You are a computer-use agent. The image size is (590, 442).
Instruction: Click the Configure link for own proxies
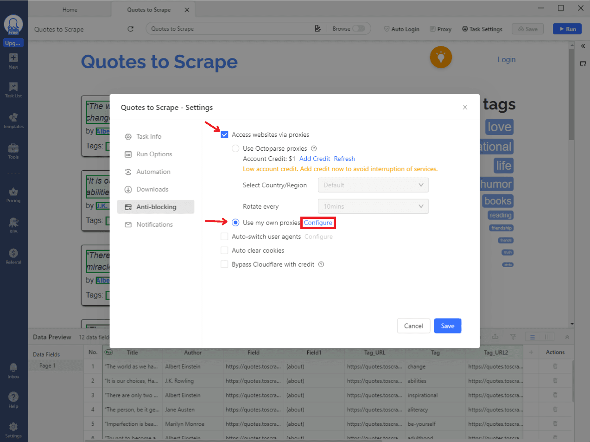coord(318,223)
